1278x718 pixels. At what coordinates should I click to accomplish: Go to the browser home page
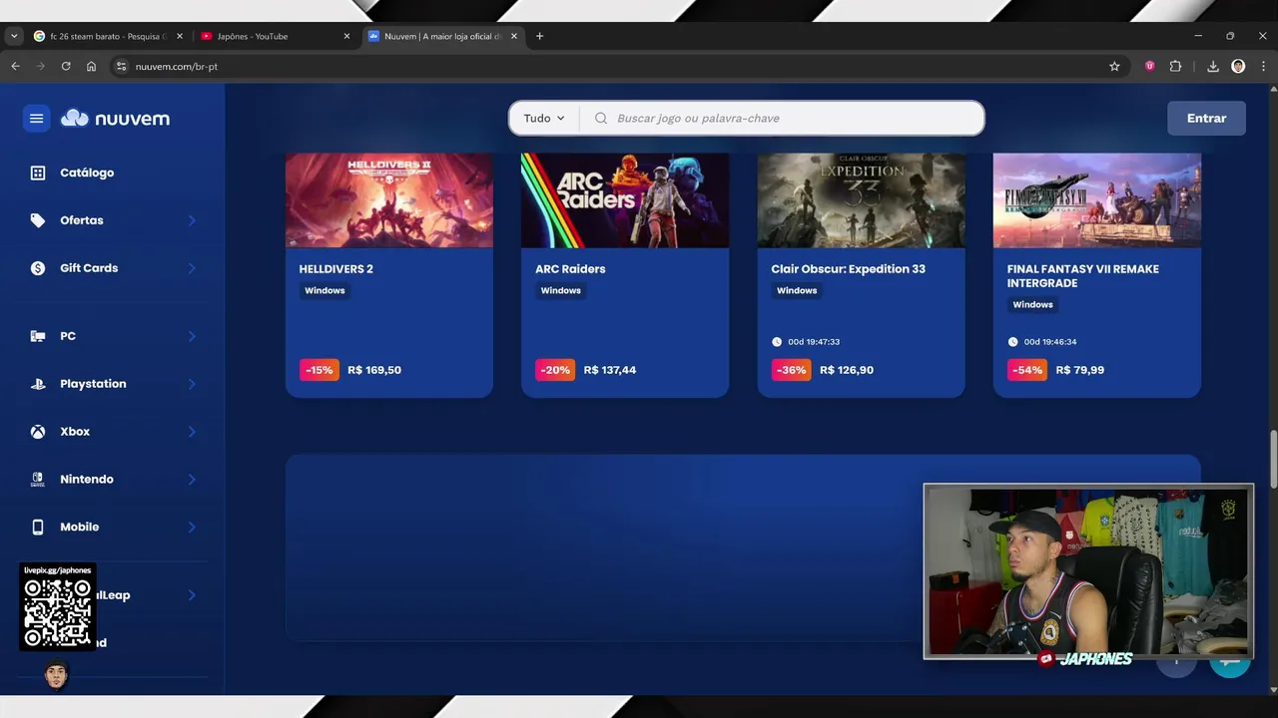91,66
